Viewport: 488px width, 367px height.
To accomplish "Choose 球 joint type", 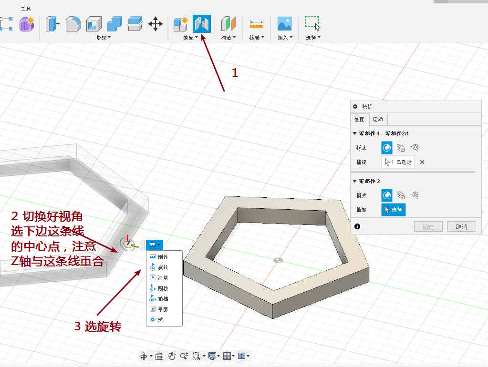I will (164, 319).
